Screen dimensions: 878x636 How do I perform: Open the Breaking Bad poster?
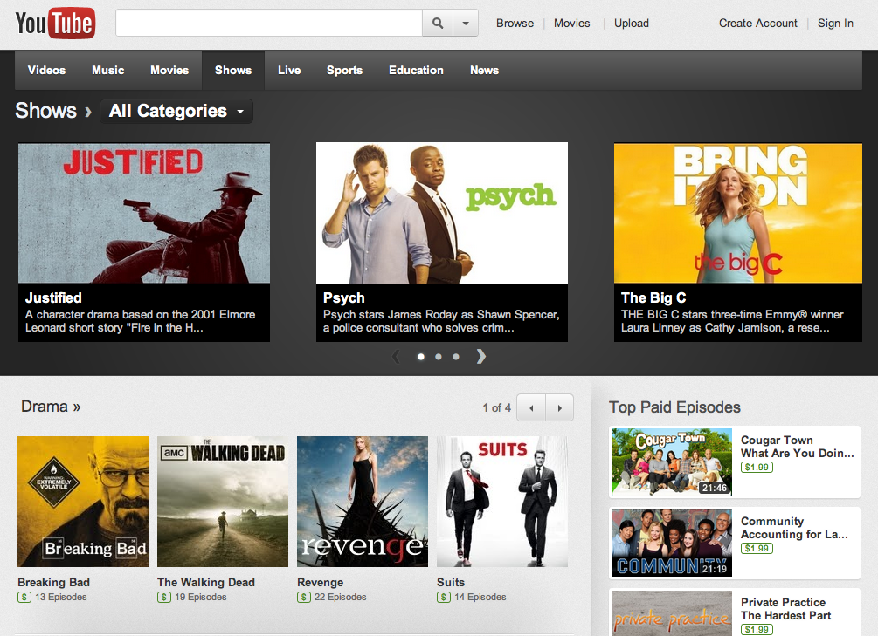[83, 502]
